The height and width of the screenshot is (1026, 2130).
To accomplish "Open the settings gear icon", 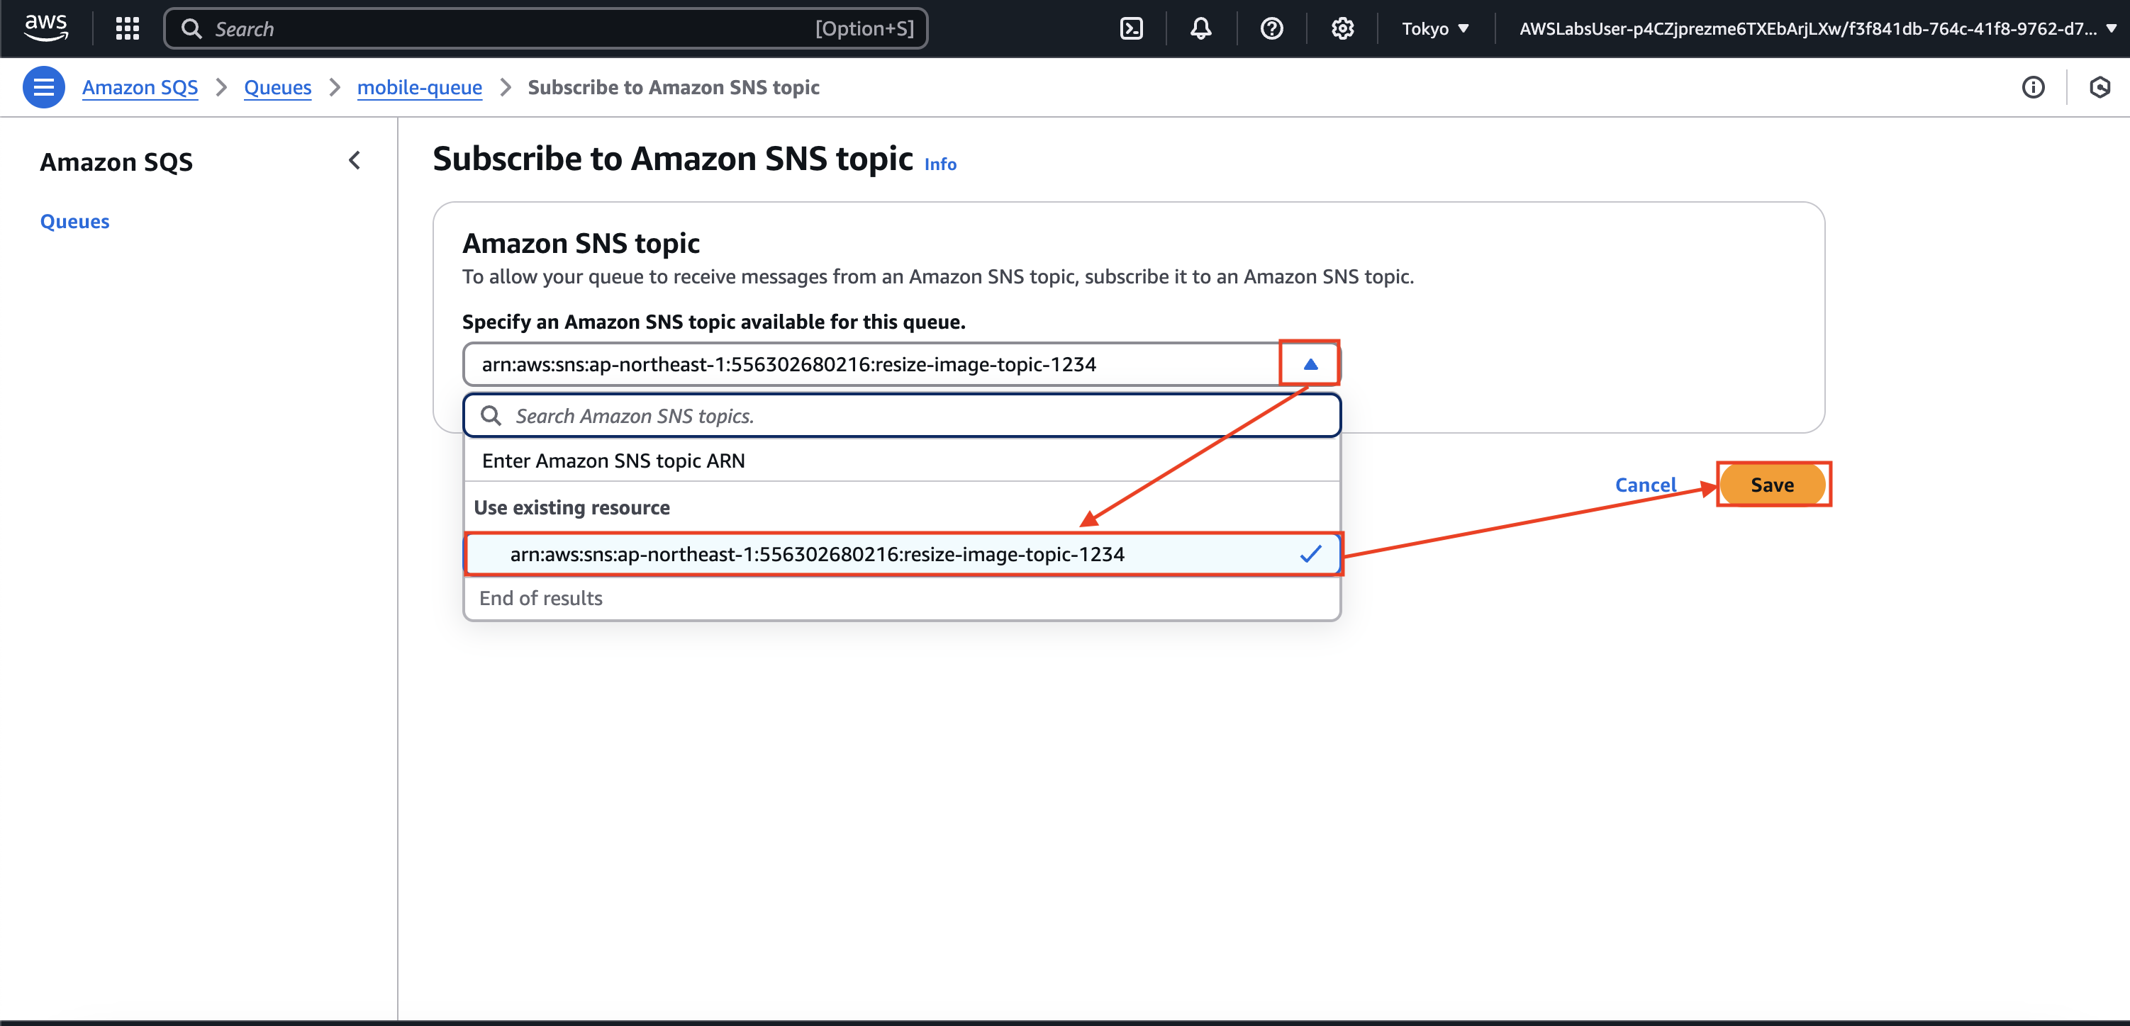I will pos(1342,28).
